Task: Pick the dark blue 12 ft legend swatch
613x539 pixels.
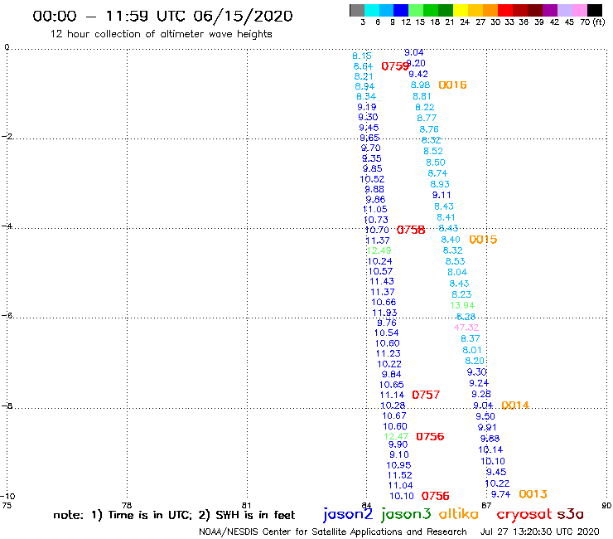Action: pyautogui.click(x=401, y=10)
